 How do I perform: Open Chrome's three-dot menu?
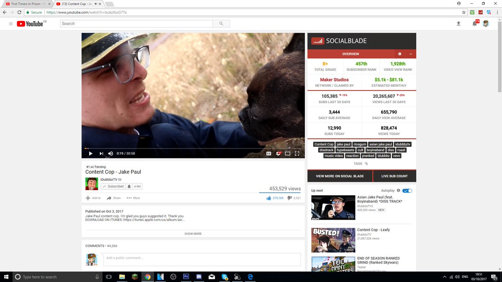click(497, 13)
